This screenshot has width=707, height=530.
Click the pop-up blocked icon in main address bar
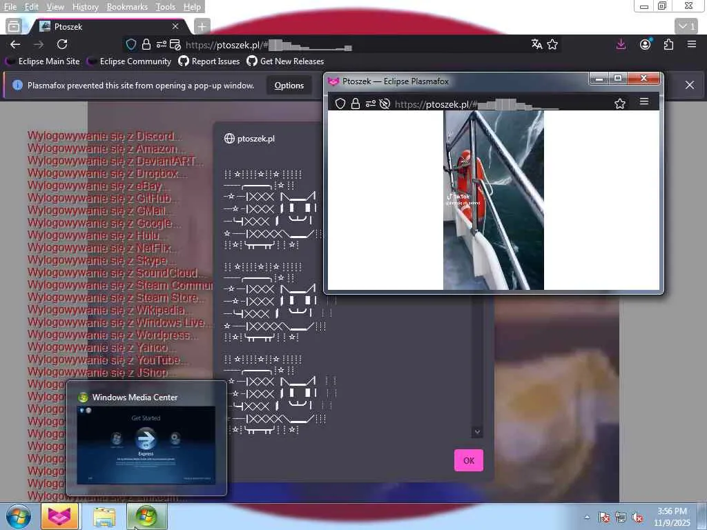(175, 44)
